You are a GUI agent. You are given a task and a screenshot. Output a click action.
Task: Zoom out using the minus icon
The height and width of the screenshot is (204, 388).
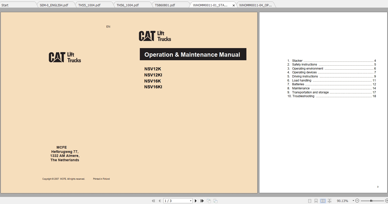click(x=357, y=201)
